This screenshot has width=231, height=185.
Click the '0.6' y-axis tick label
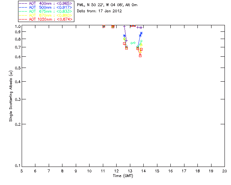coord(18,57)
